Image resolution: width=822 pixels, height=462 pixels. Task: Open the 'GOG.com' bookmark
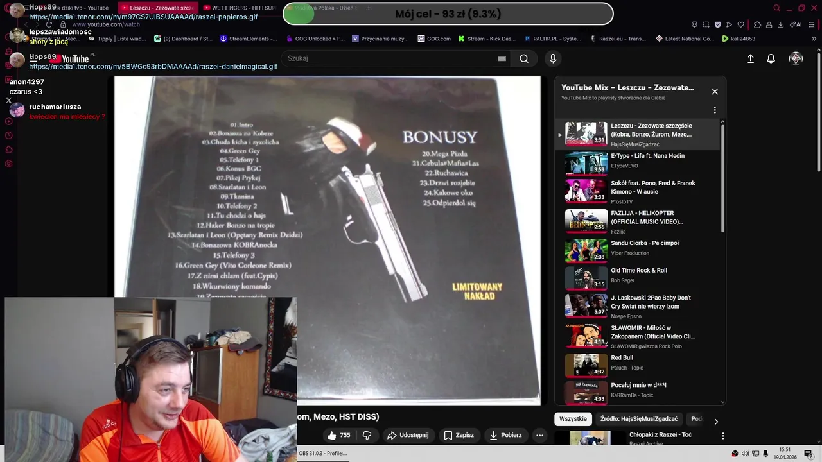coord(434,38)
